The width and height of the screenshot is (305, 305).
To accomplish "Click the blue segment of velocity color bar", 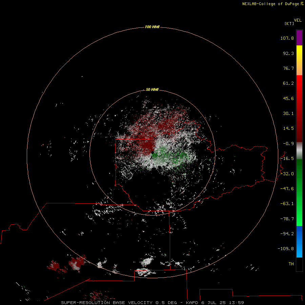I will coord(299,242).
